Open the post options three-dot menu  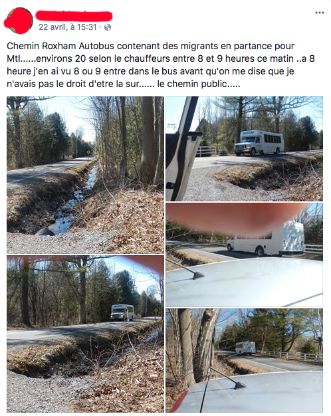(319, 13)
